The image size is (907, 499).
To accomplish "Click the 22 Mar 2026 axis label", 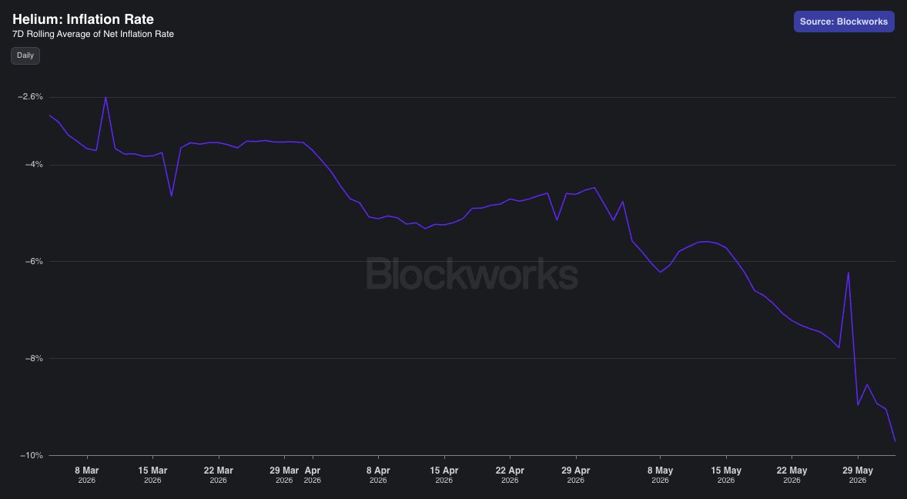I will point(219,475).
